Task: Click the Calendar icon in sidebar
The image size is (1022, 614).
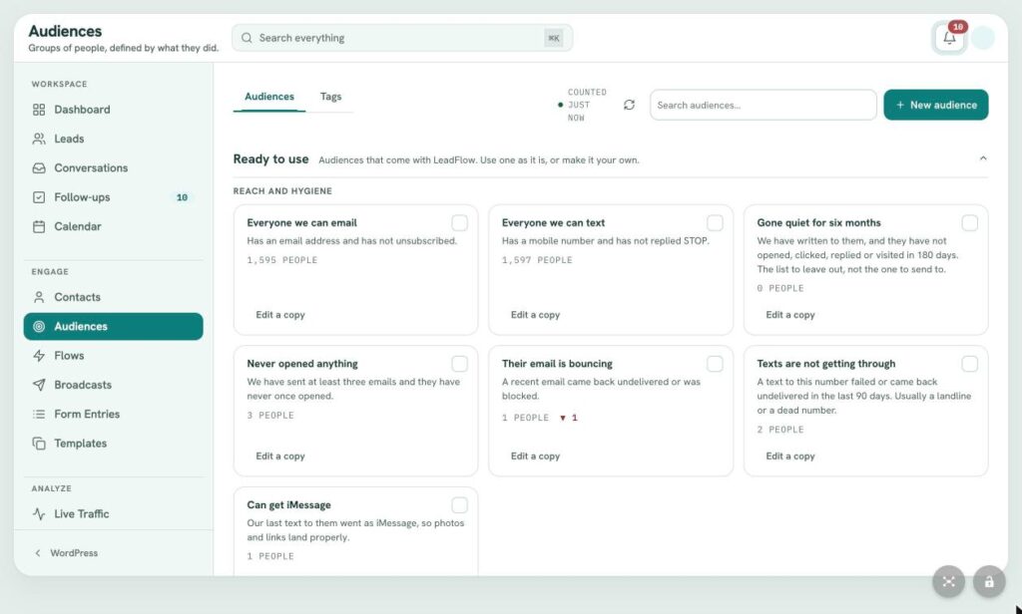Action: click(x=39, y=226)
